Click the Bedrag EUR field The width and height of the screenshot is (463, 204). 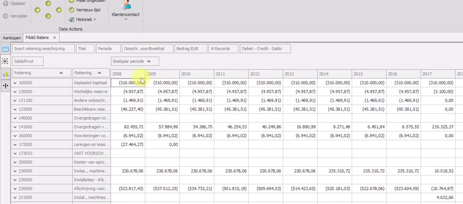click(191, 49)
